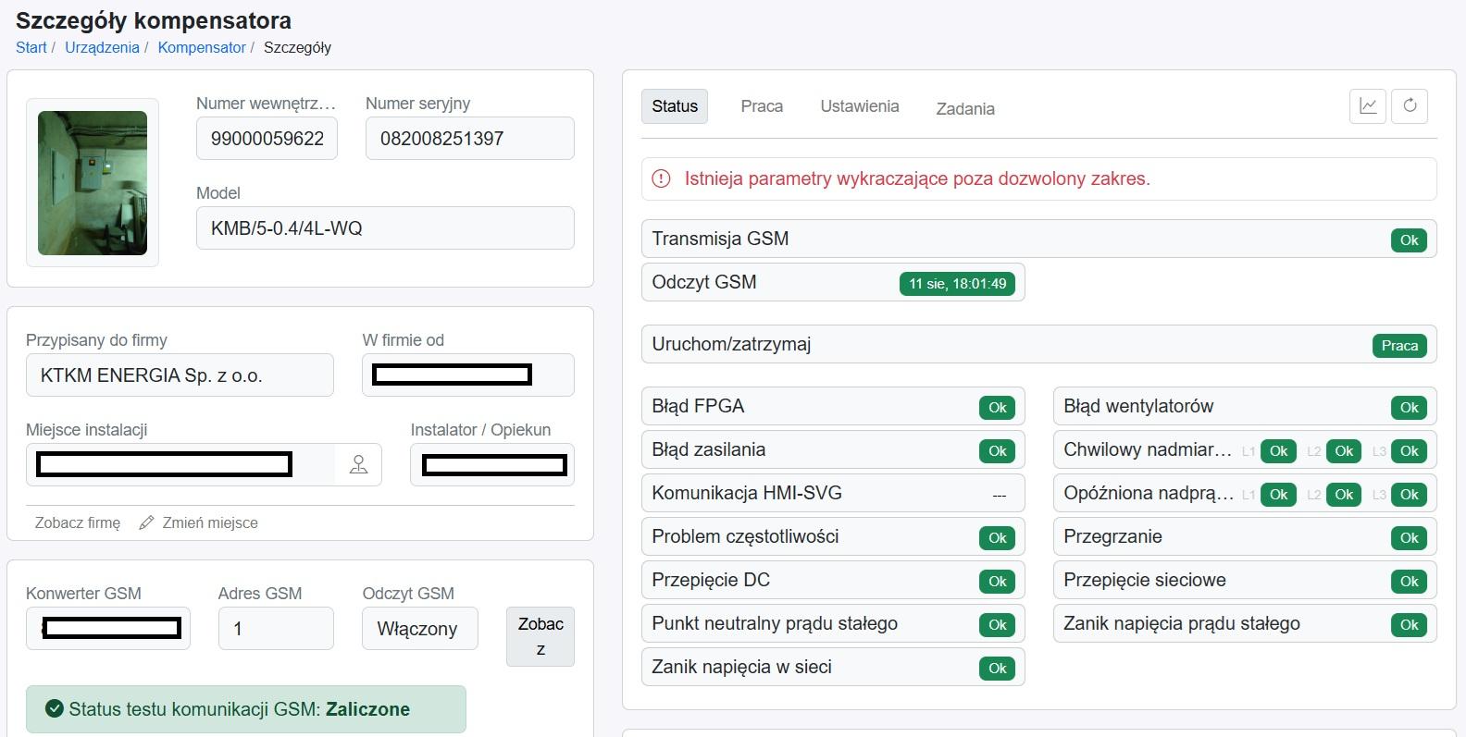This screenshot has width=1466, height=737.
Task: Click the person icon beside installation place
Action: click(x=358, y=464)
